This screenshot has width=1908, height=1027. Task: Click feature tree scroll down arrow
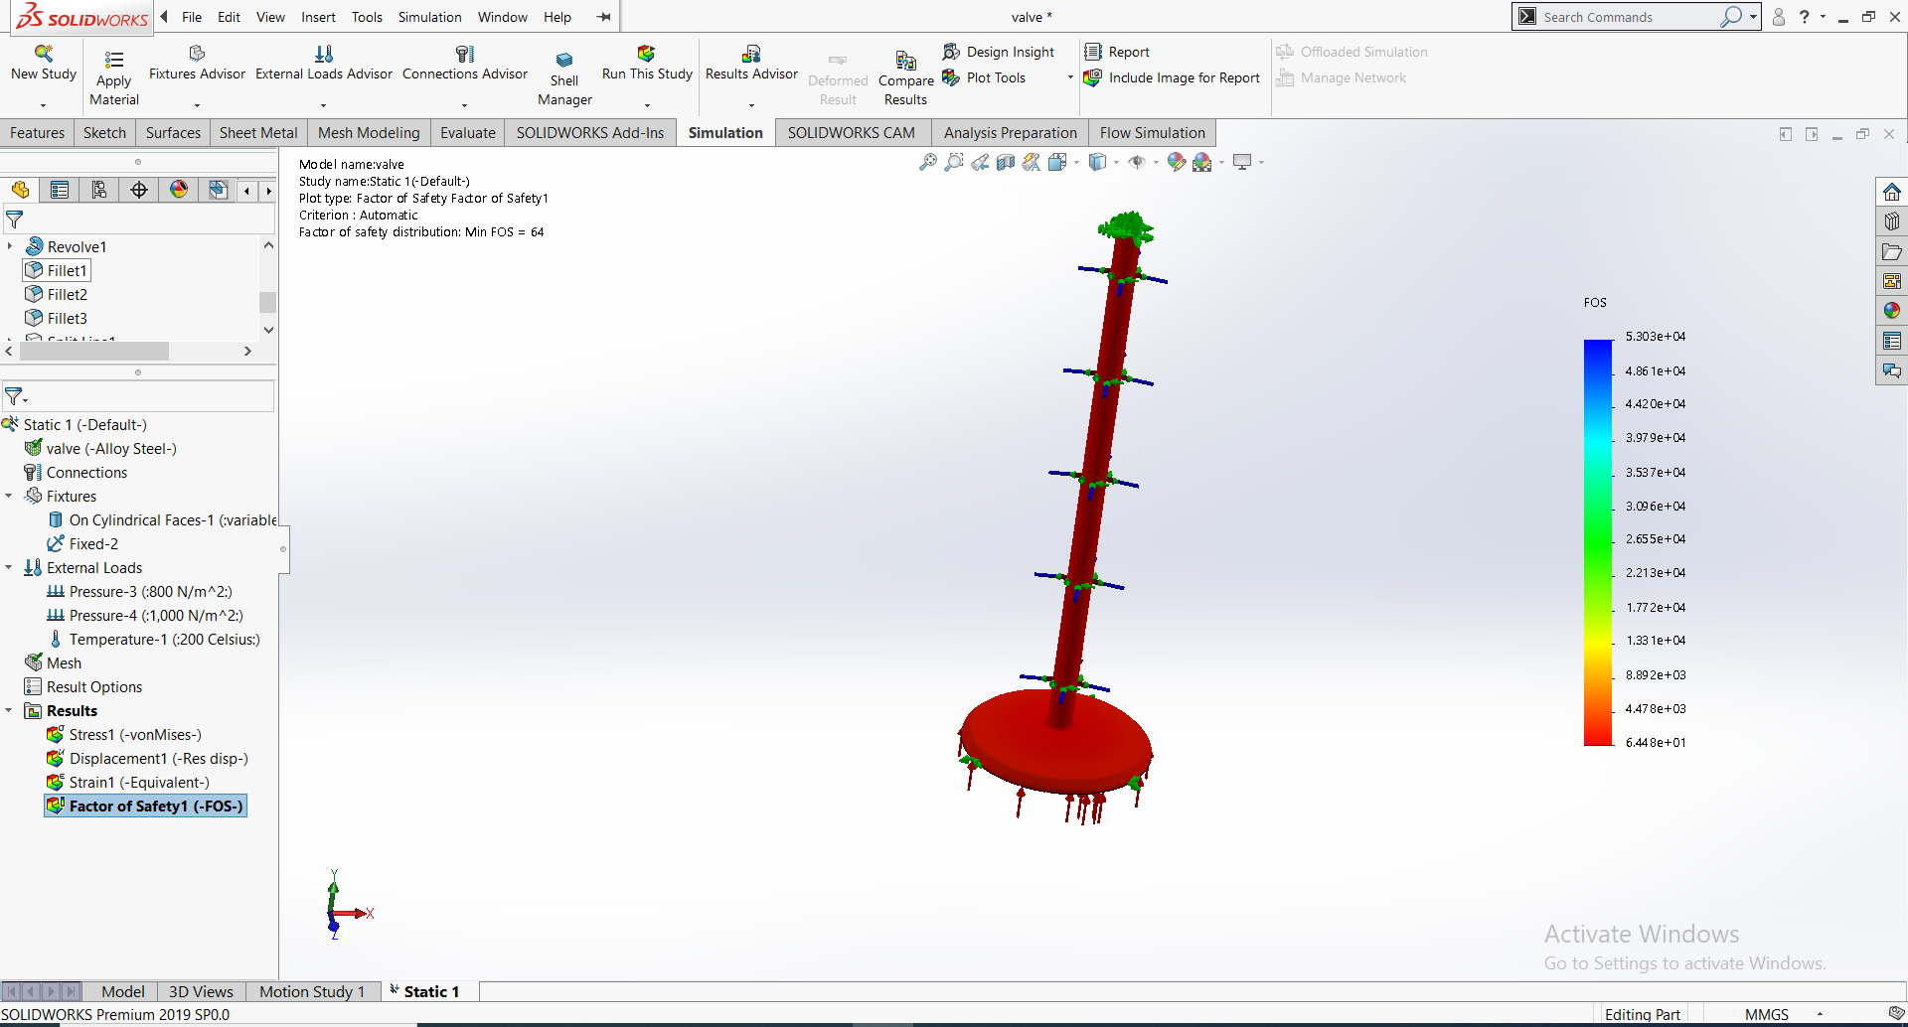[268, 330]
